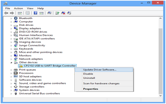Expand Universal Serial Bus controllers
Image resolution: width=166 pixels, height=104 pixels.
click(x=11, y=93)
